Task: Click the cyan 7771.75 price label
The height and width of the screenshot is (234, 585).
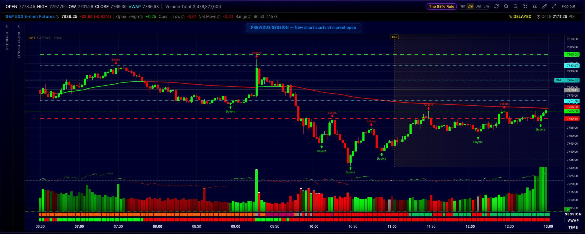Action: pos(572,101)
